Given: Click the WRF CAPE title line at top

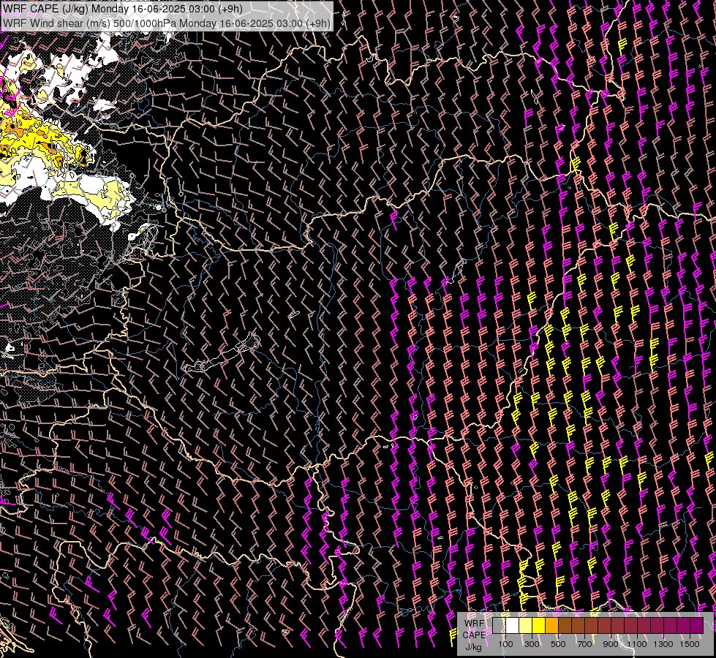Looking at the screenshot, I should tap(122, 9).
